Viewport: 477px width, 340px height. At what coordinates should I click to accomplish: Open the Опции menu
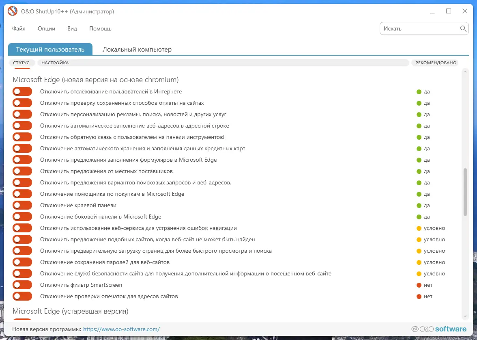(x=46, y=28)
